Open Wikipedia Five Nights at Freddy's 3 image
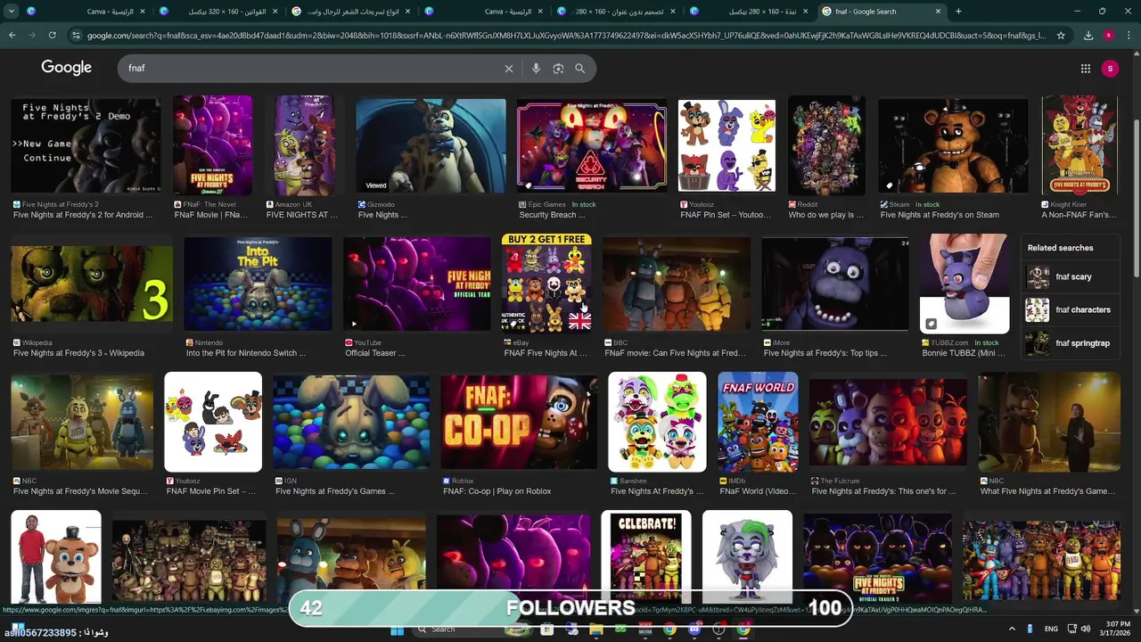 click(92, 284)
